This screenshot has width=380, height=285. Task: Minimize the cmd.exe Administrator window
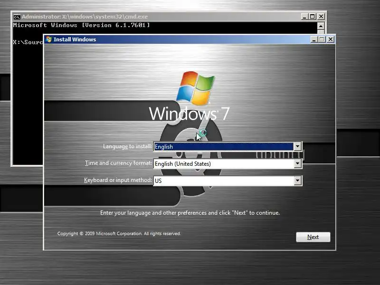(304, 17)
